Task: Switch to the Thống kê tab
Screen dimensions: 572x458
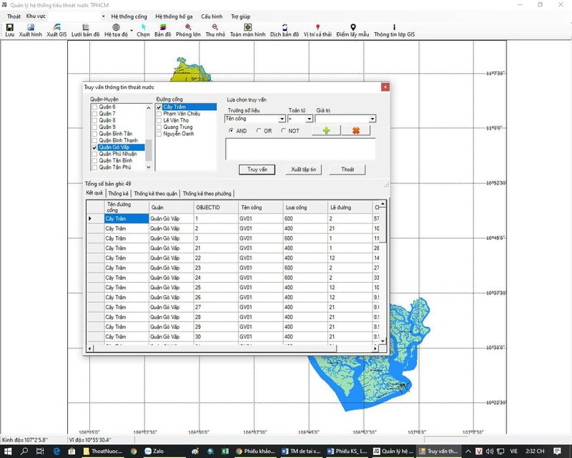Action: [118, 193]
